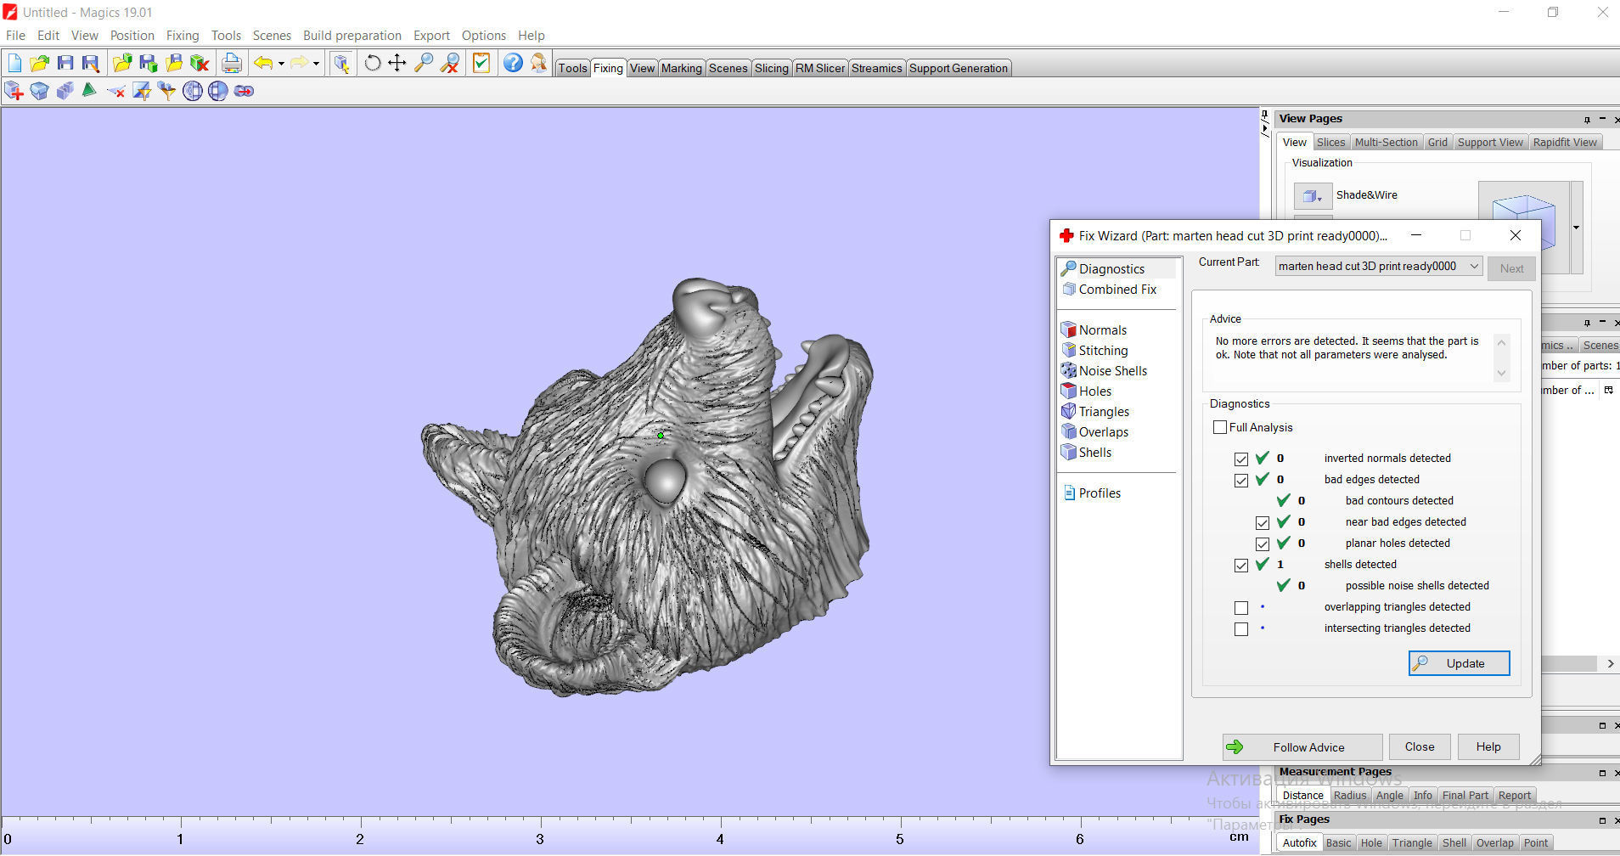Switch to the Support Generation toolbar tab
The height and width of the screenshot is (856, 1620).
[x=958, y=68]
